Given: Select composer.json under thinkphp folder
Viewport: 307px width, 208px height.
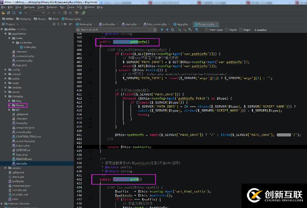Looking at the screenshot, I should (23, 128).
